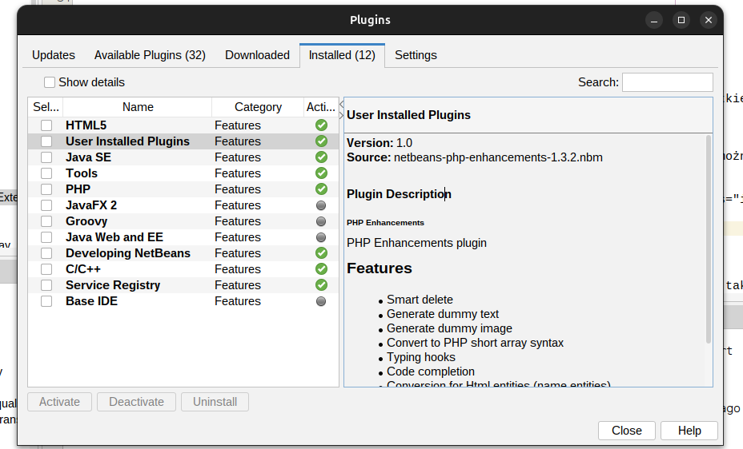Switch to the Available Plugins (32) tab
743x449 pixels.
[x=150, y=55]
